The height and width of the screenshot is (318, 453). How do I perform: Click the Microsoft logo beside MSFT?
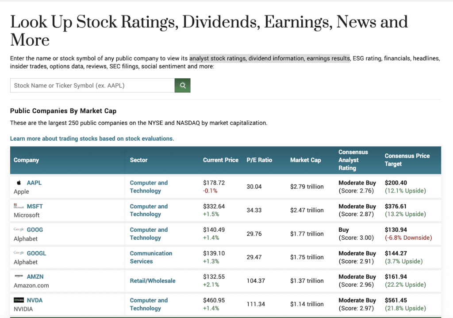(18, 206)
